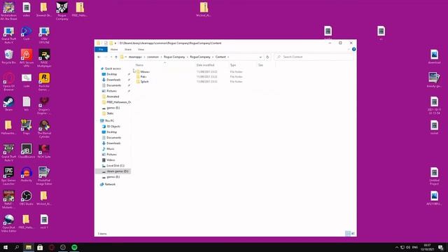Go up one folder level arrow

tap(116, 57)
